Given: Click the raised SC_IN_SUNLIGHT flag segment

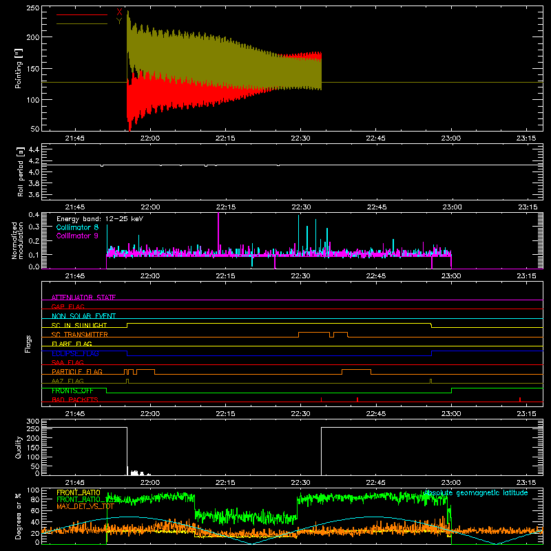Looking at the screenshot, I should pos(279,323).
